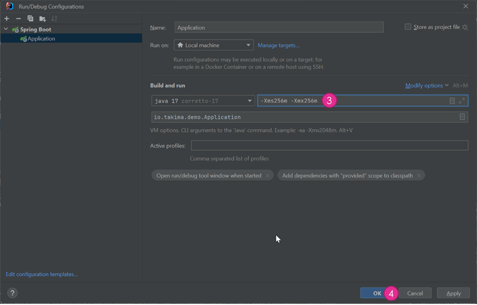Browse for main class icon

coord(462,117)
